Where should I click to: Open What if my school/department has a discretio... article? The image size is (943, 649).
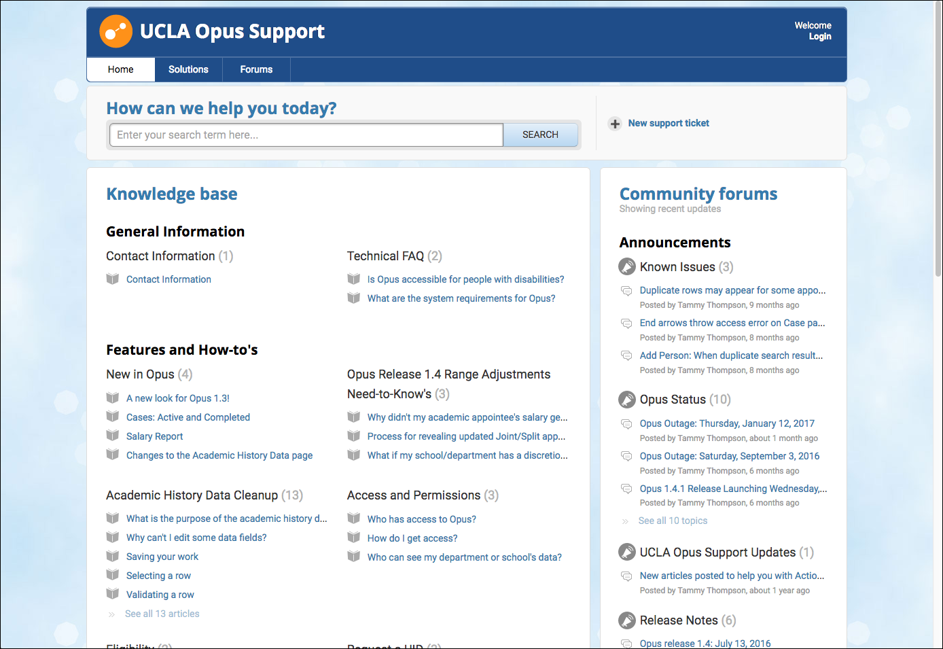click(x=467, y=455)
